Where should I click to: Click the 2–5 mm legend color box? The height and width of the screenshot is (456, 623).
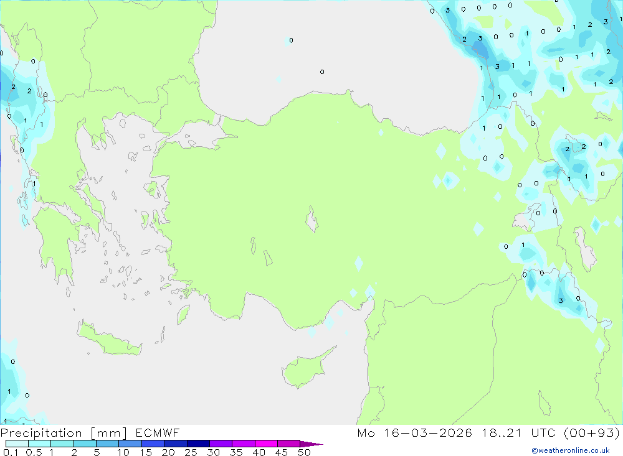(x=85, y=444)
